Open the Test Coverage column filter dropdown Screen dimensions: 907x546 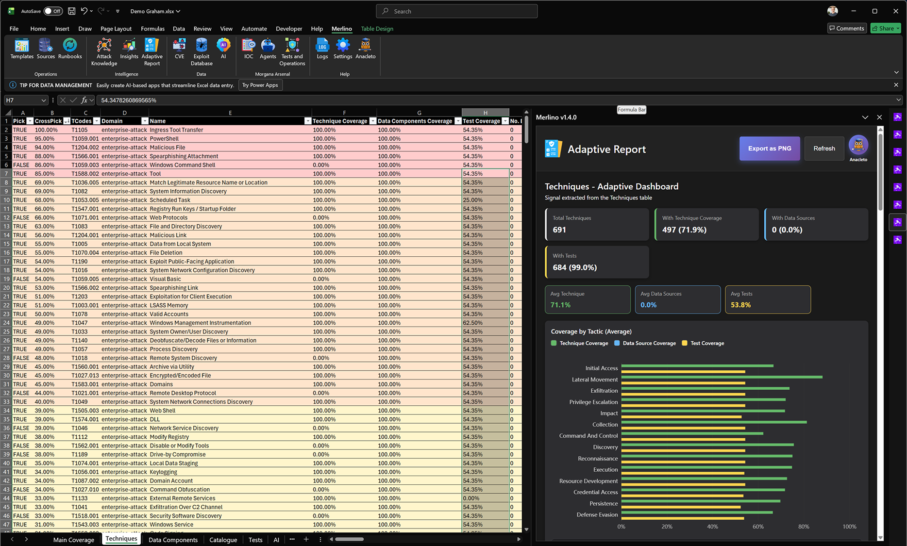[505, 121]
